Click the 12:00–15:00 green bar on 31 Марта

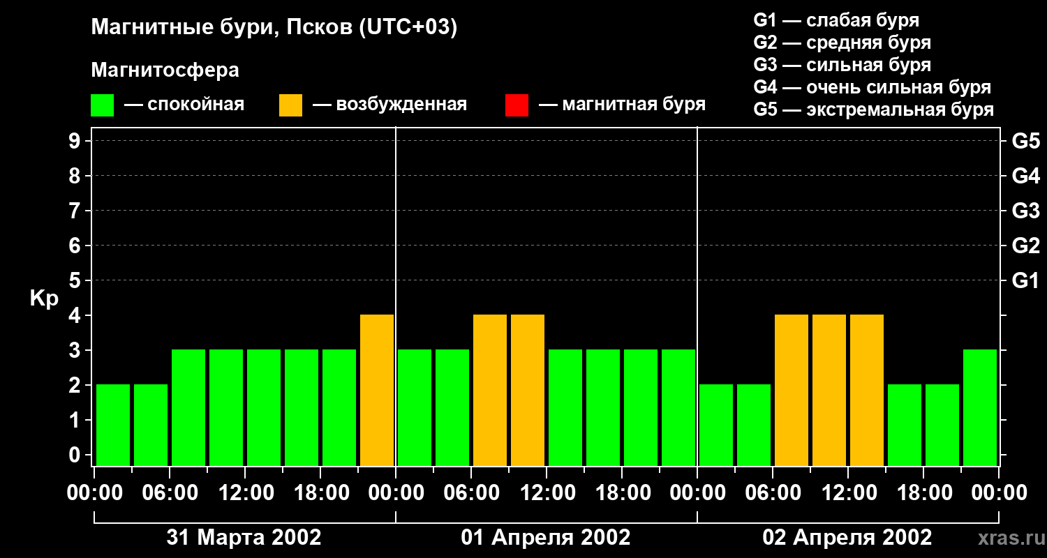[264, 407]
